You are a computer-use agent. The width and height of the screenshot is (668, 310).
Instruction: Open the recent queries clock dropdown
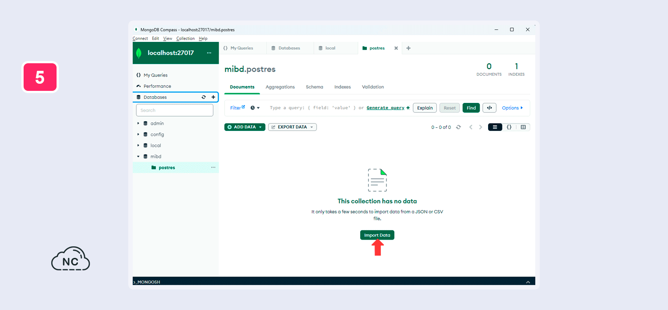click(x=255, y=108)
